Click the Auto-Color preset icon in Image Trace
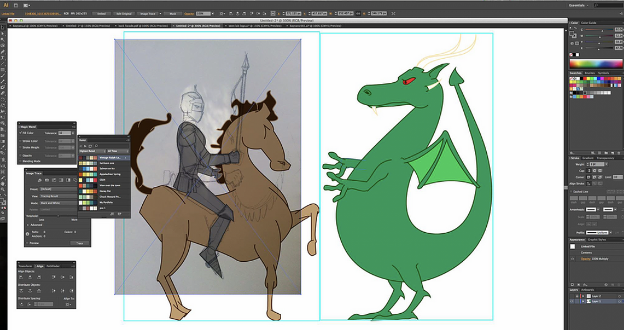The image size is (624, 330). tap(39, 180)
